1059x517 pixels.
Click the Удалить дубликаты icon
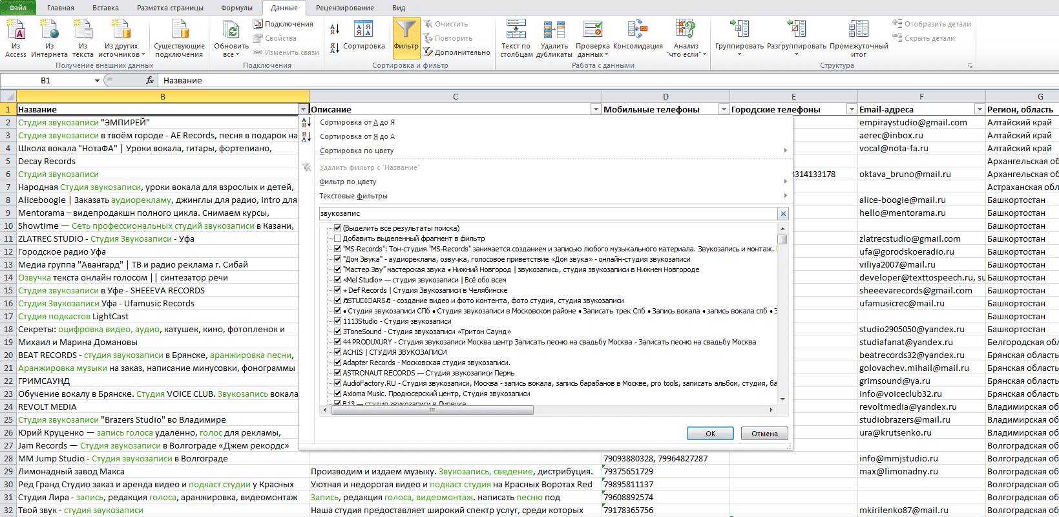pos(554,30)
